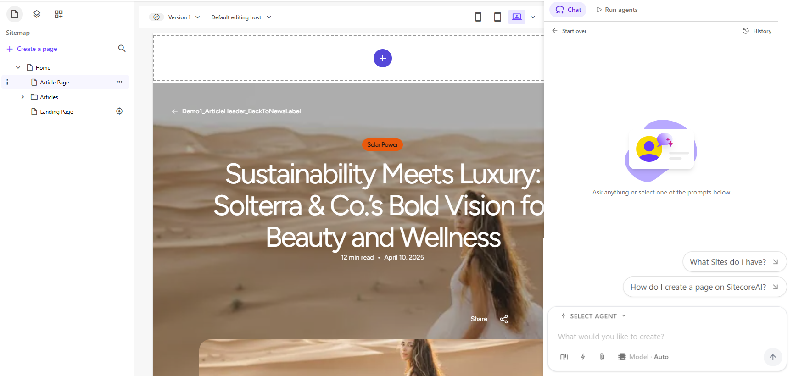
Task: Click the '12 min read' text
Action: click(x=357, y=258)
